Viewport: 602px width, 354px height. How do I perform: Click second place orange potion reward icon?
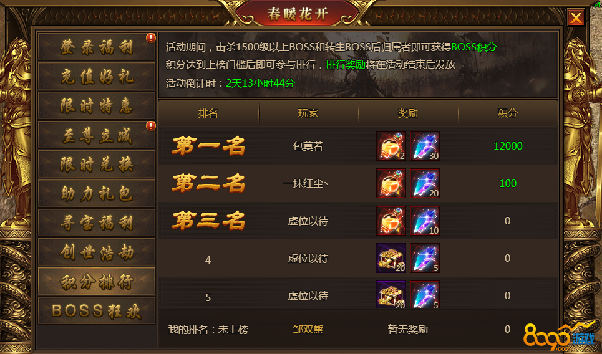coord(391,183)
